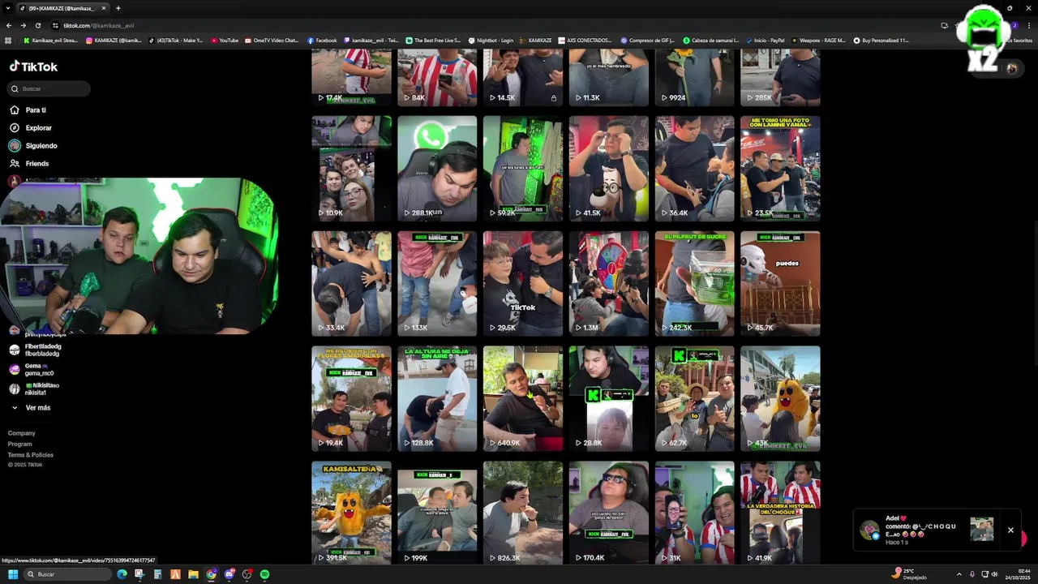Open followed account gema_mc0

(32, 369)
